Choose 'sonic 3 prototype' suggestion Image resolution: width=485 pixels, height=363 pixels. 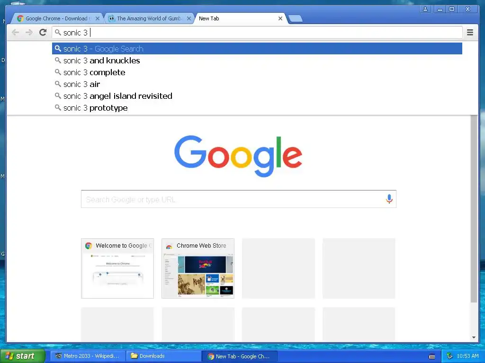(257, 108)
